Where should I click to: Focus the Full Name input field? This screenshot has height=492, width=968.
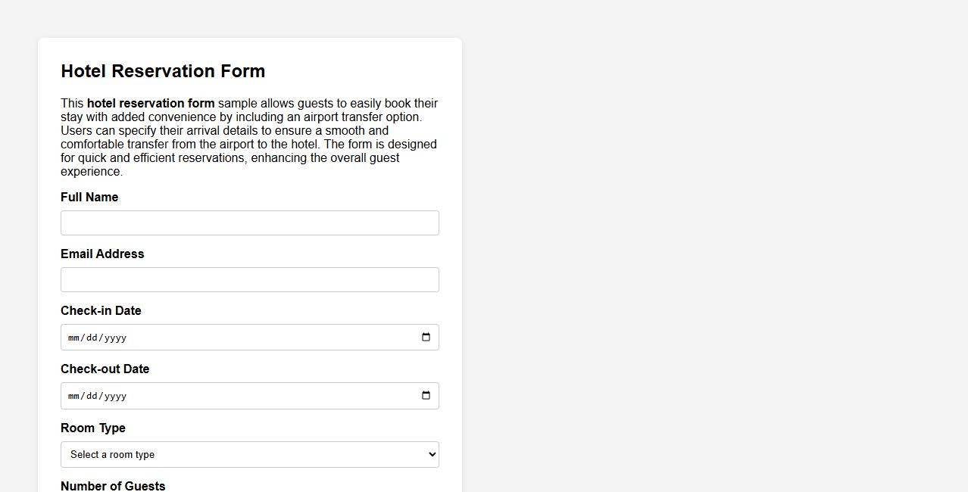(x=250, y=223)
